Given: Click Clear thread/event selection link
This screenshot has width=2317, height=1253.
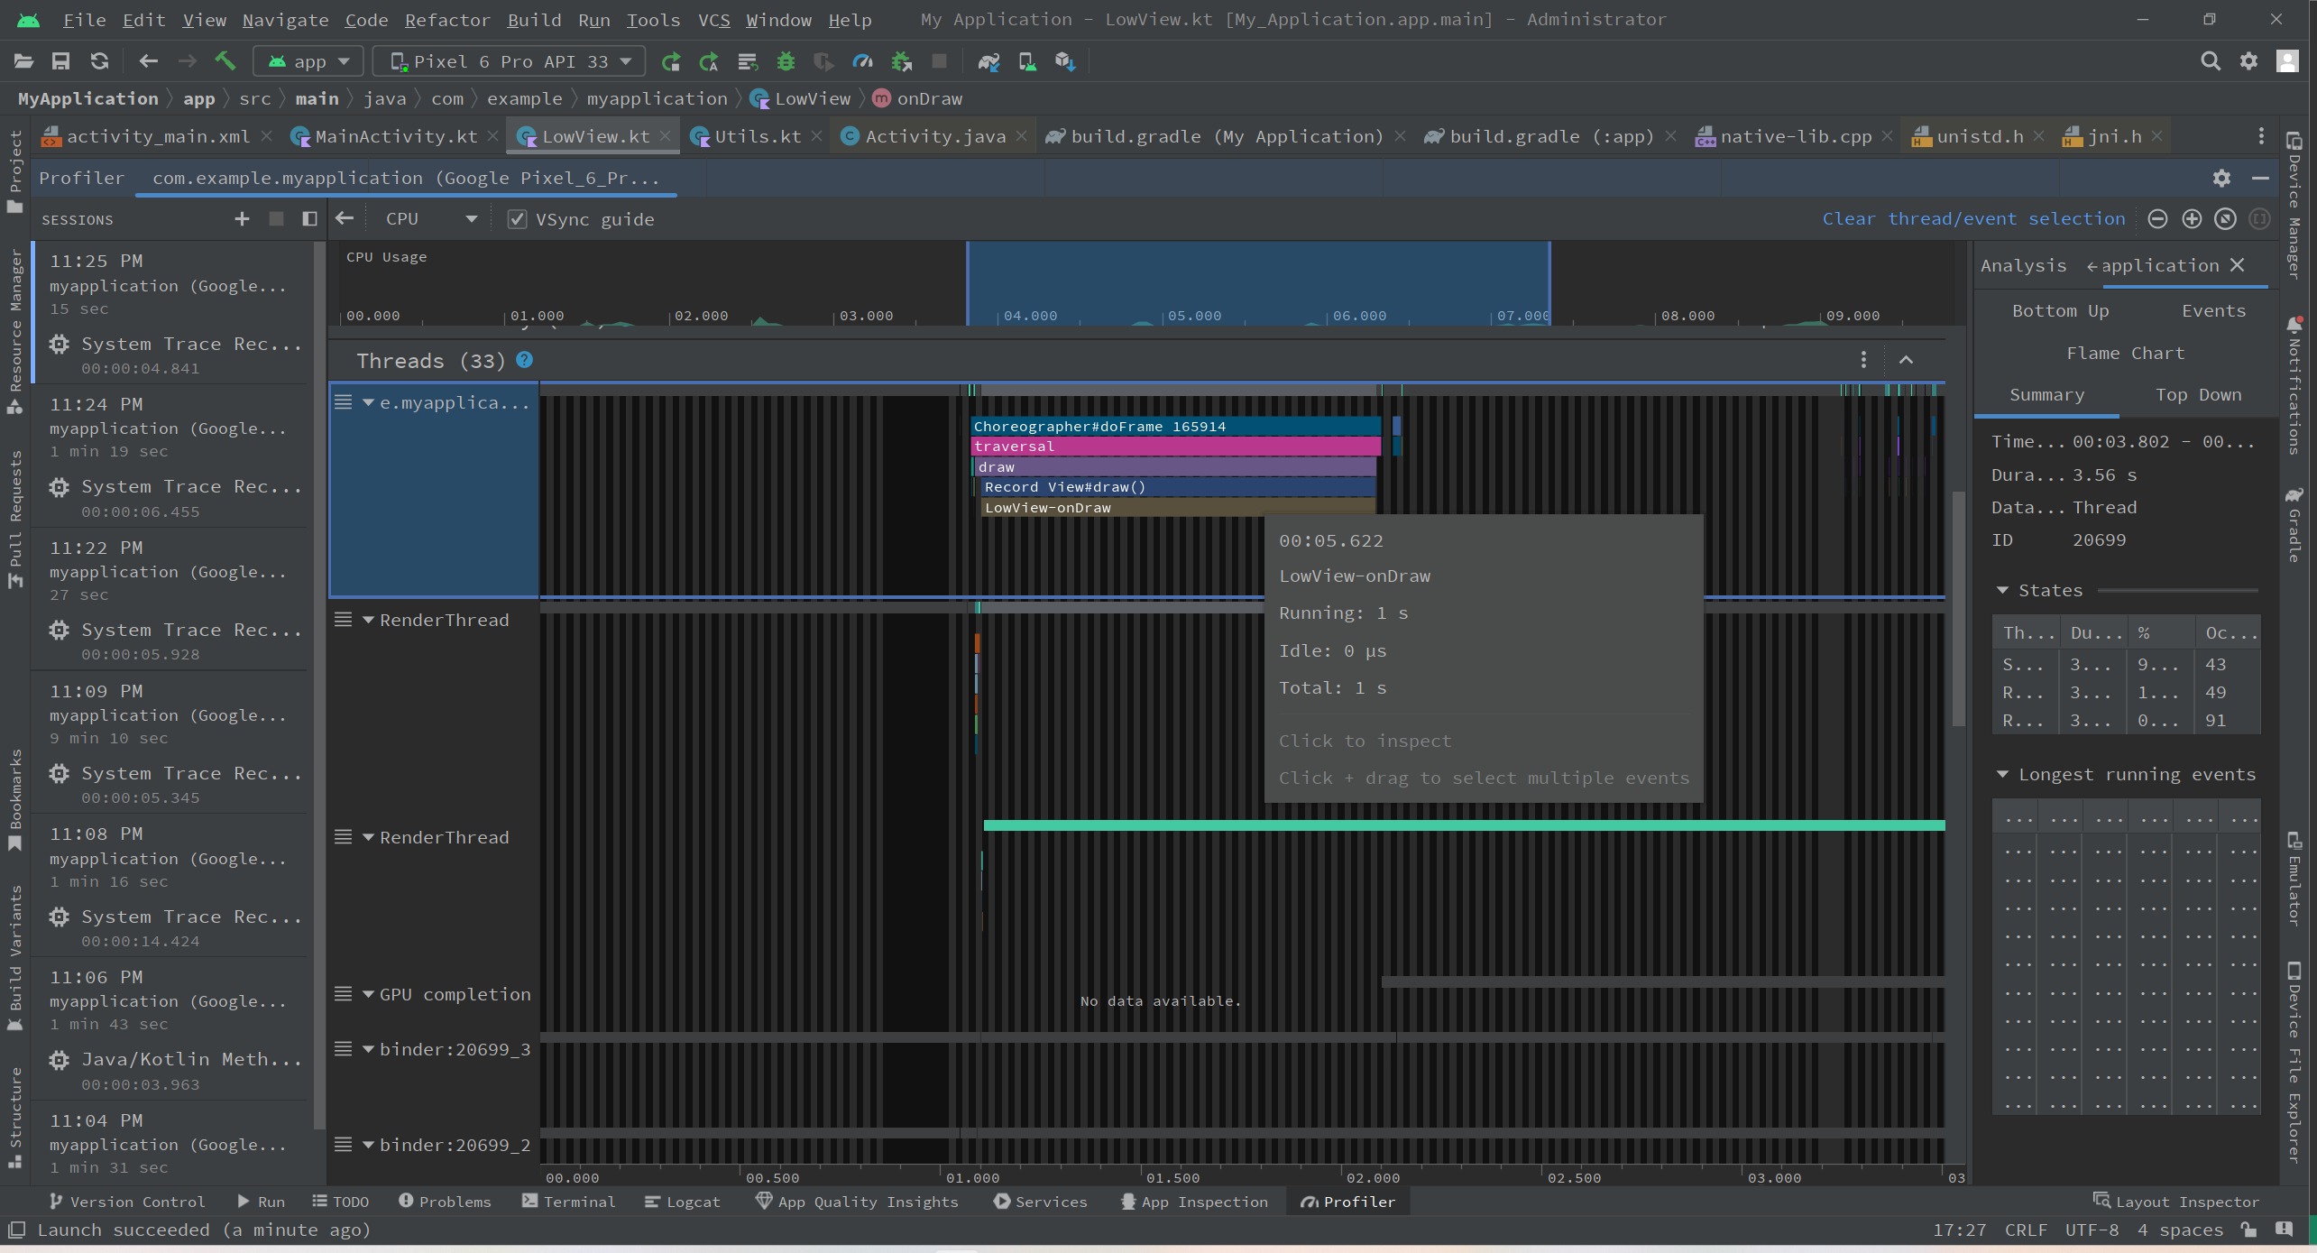Looking at the screenshot, I should click(1972, 219).
